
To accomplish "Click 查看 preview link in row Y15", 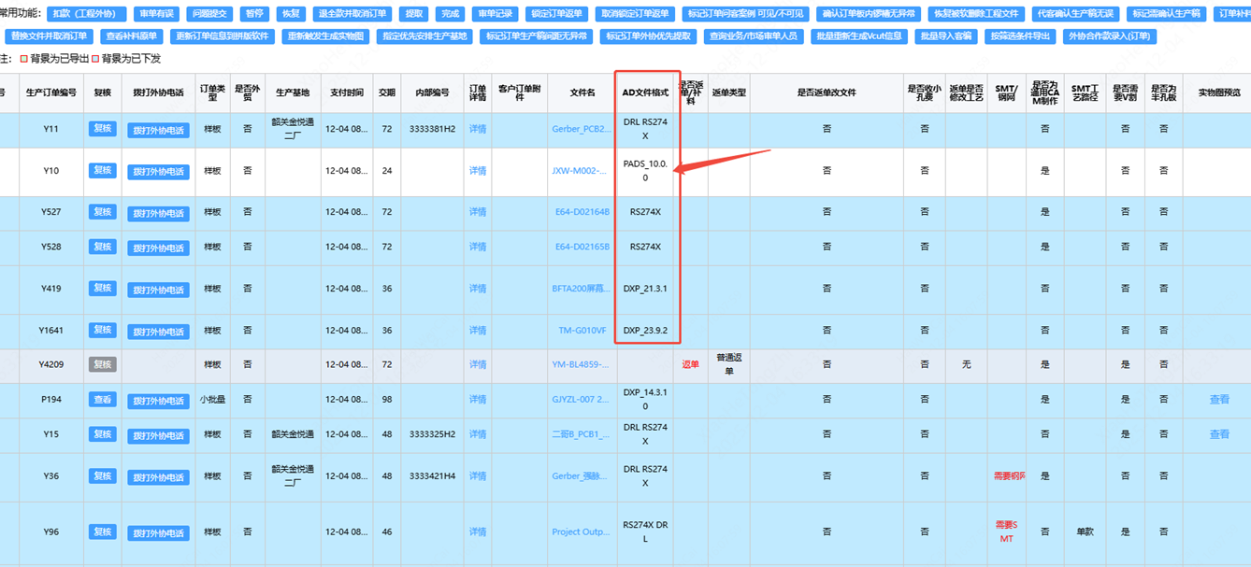I will click(x=1219, y=434).
